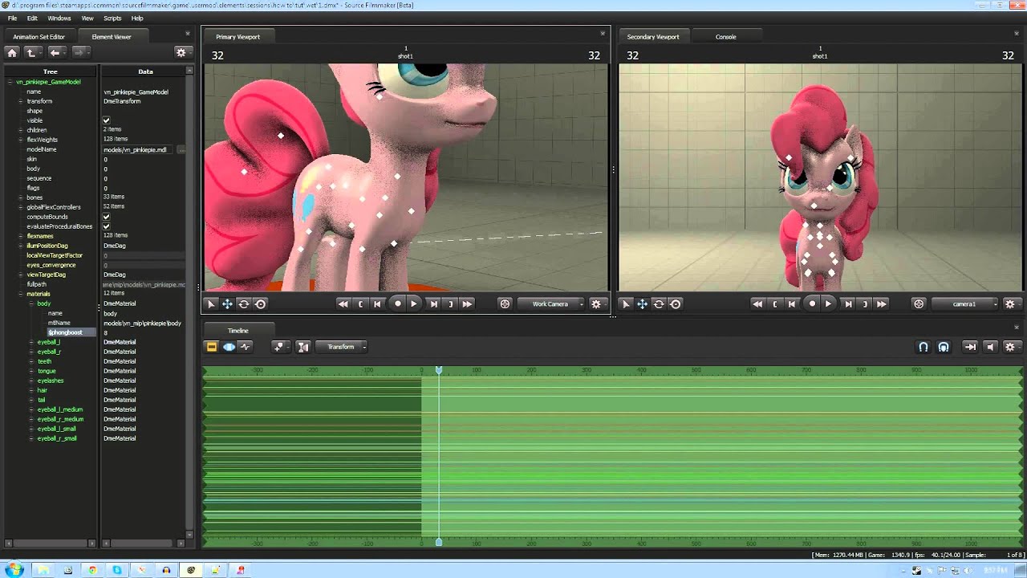Open the Scripts menu

click(x=112, y=18)
